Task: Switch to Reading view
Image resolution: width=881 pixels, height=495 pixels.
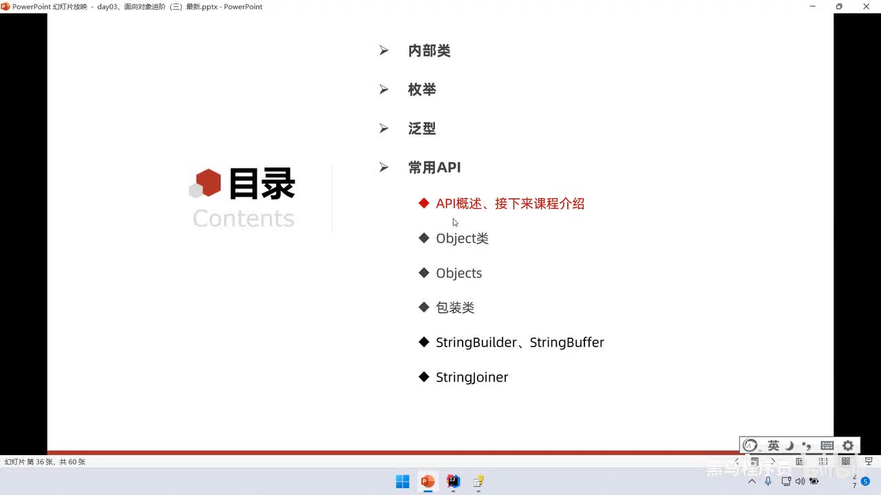Action: pyautogui.click(x=846, y=461)
